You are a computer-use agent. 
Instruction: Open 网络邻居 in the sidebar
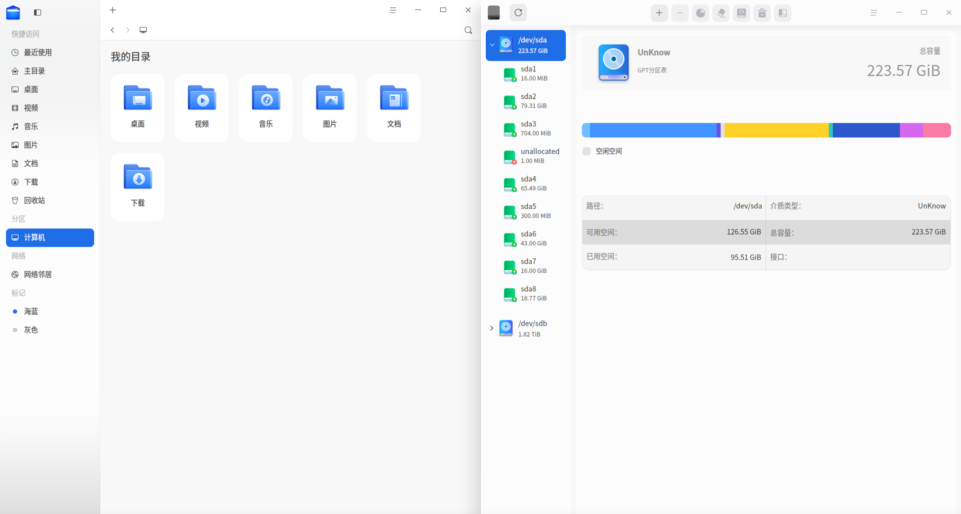point(50,274)
